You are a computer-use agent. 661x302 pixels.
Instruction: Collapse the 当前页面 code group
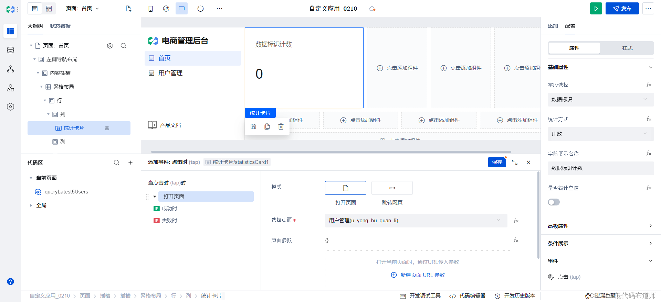tap(31, 178)
